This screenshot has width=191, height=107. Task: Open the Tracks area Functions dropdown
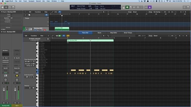click(38, 12)
